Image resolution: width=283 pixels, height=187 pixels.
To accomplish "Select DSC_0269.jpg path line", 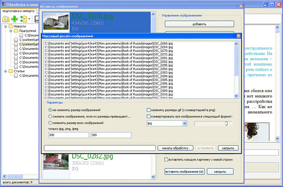I will [x=109, y=47].
